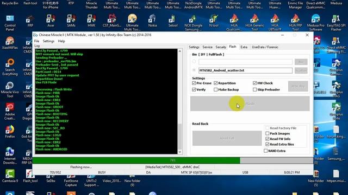Open Samsung_ file on desktop
Image resolution: width=348 pixels, height=195 pixels.
coord(336,154)
